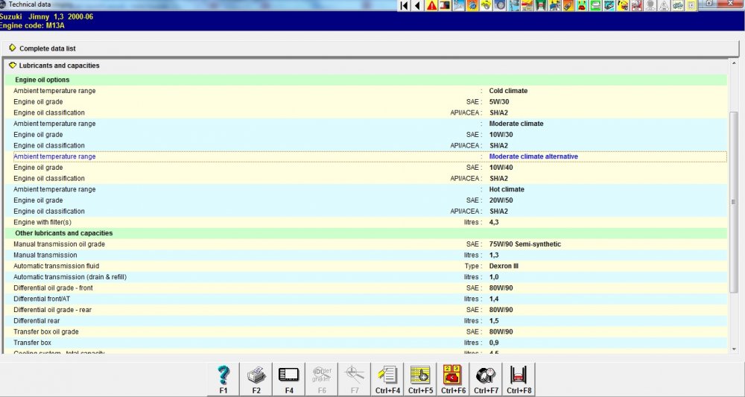This screenshot has width=745, height=397.
Task: Click the 10W/40 oil grade value
Action: click(501, 167)
